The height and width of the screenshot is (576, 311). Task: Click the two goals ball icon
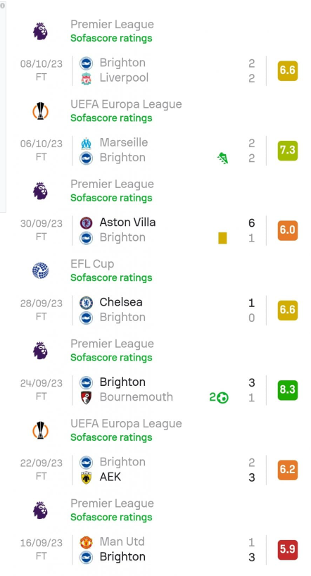(x=219, y=397)
